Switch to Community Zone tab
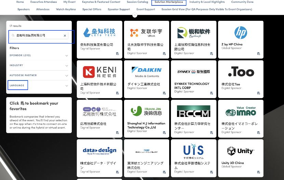 point(242,2)
